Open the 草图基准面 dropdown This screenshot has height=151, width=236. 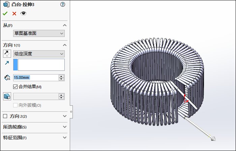coord(39,33)
